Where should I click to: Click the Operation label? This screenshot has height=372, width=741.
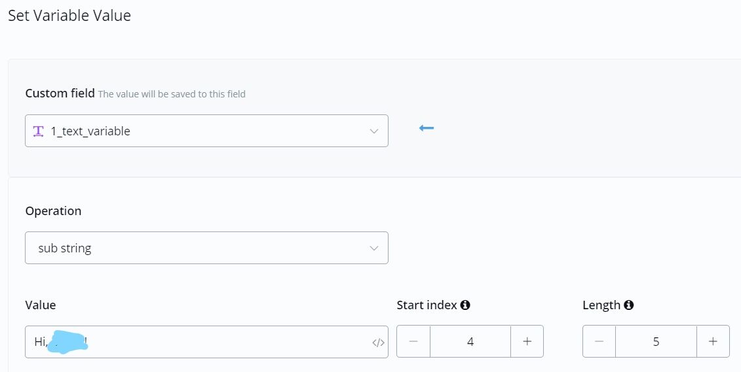(x=53, y=211)
